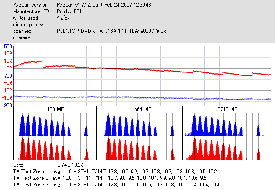Click the disc capacity label
275x190 pixels.
(x=28, y=25)
